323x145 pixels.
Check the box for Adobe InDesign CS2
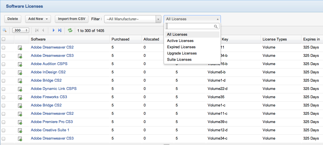3,72
